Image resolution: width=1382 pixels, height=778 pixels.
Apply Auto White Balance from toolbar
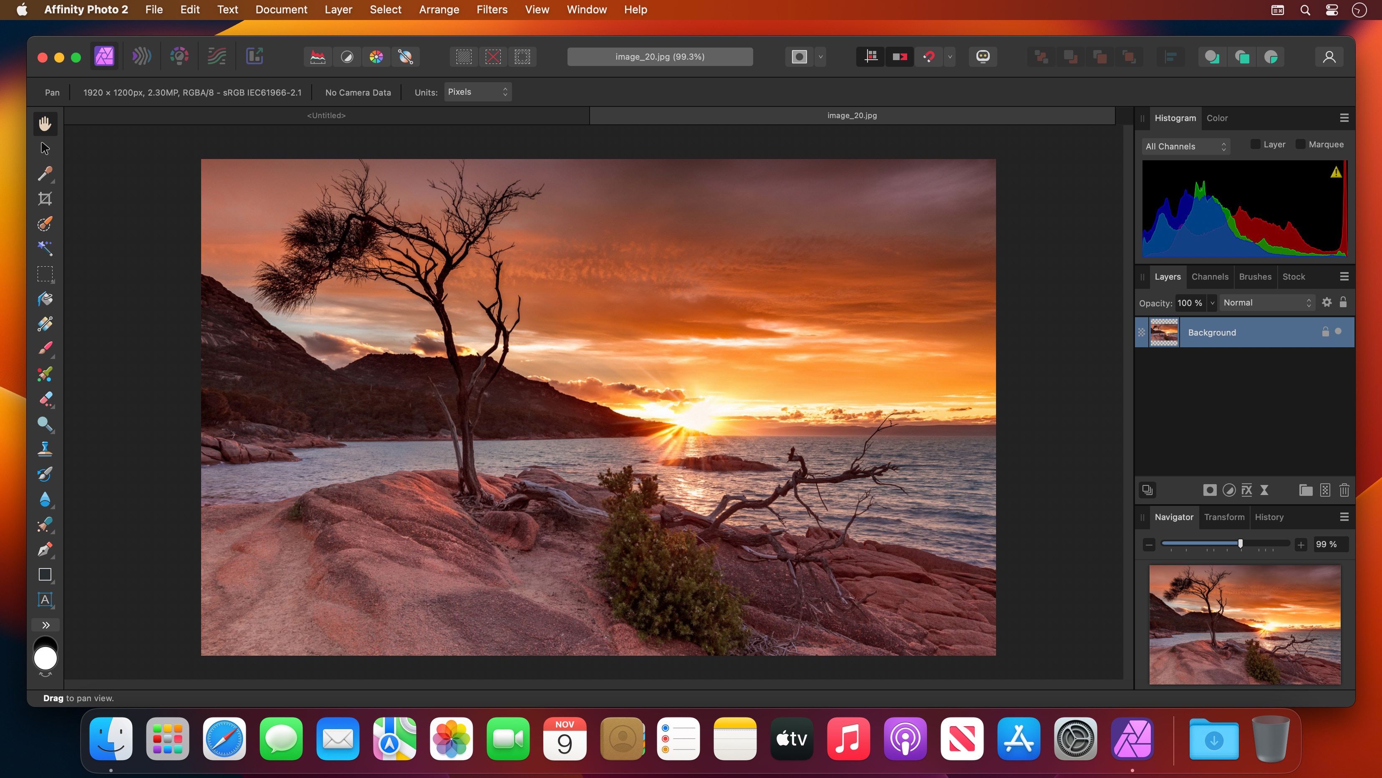pyautogui.click(x=406, y=57)
